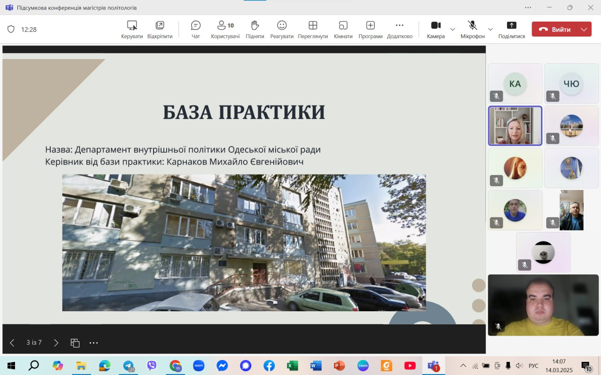
Task: Open the Кімнати breakout rooms
Action: (343, 29)
